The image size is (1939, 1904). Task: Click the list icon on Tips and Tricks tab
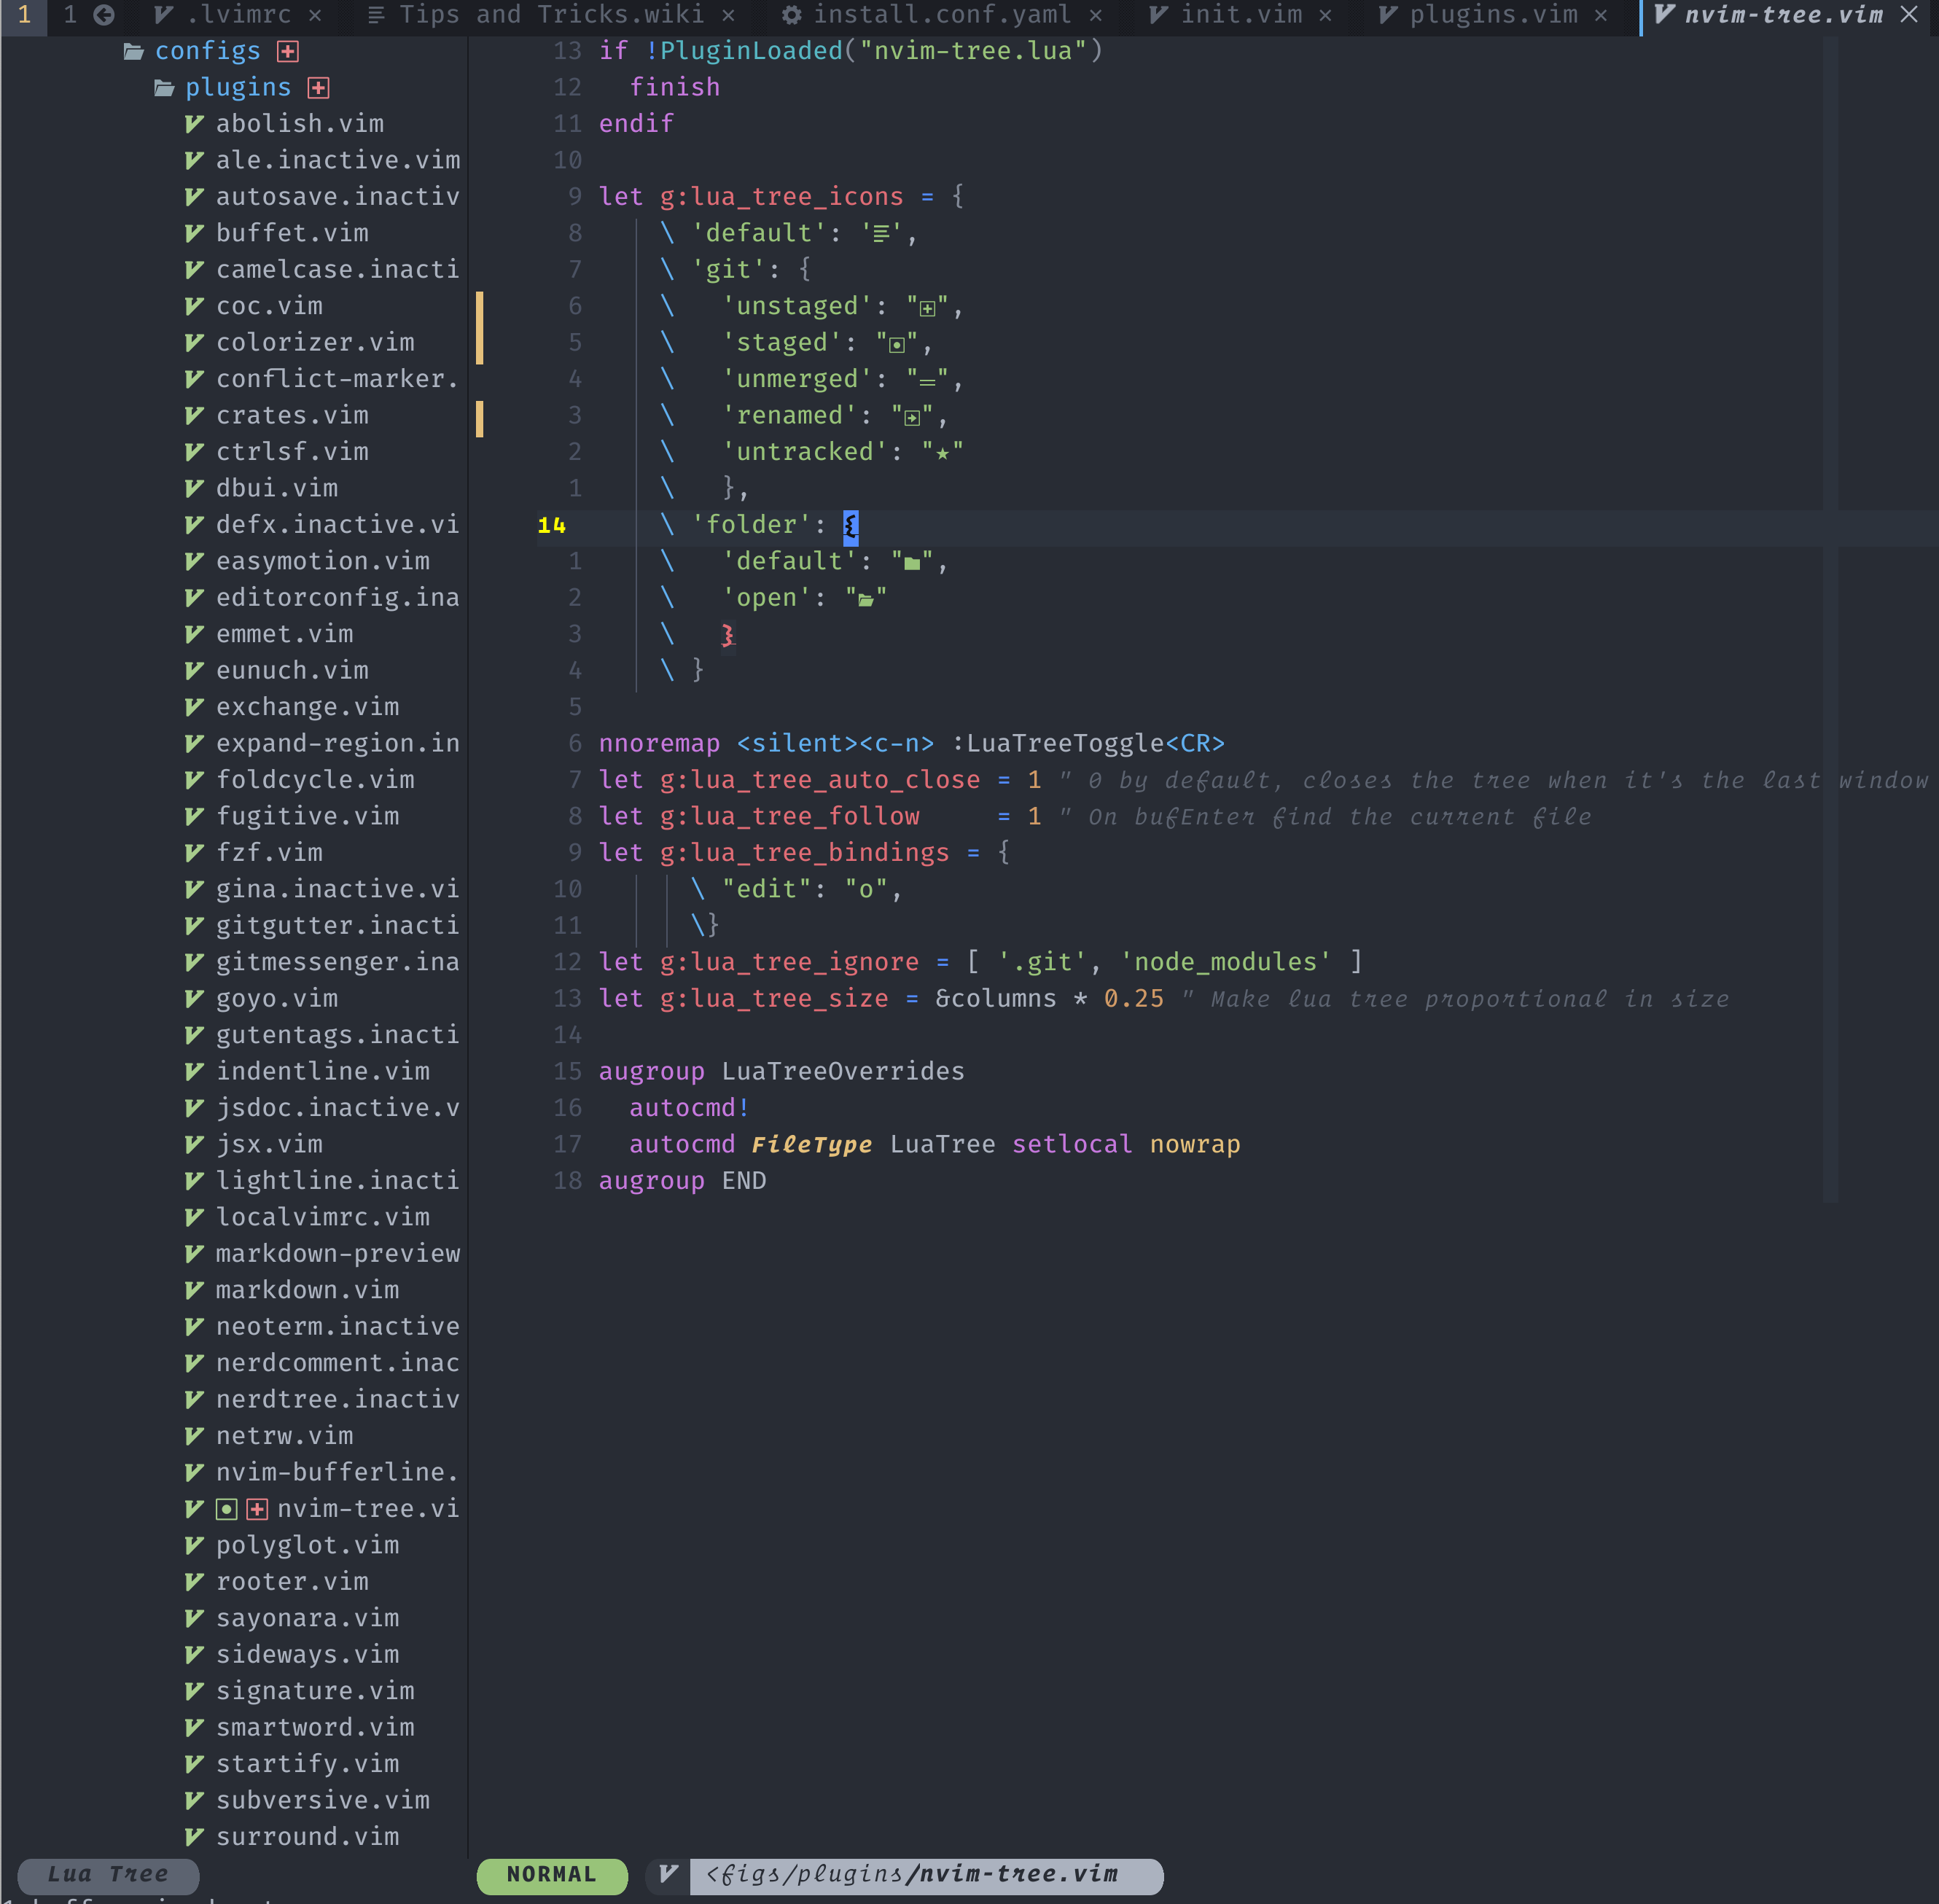[x=376, y=15]
